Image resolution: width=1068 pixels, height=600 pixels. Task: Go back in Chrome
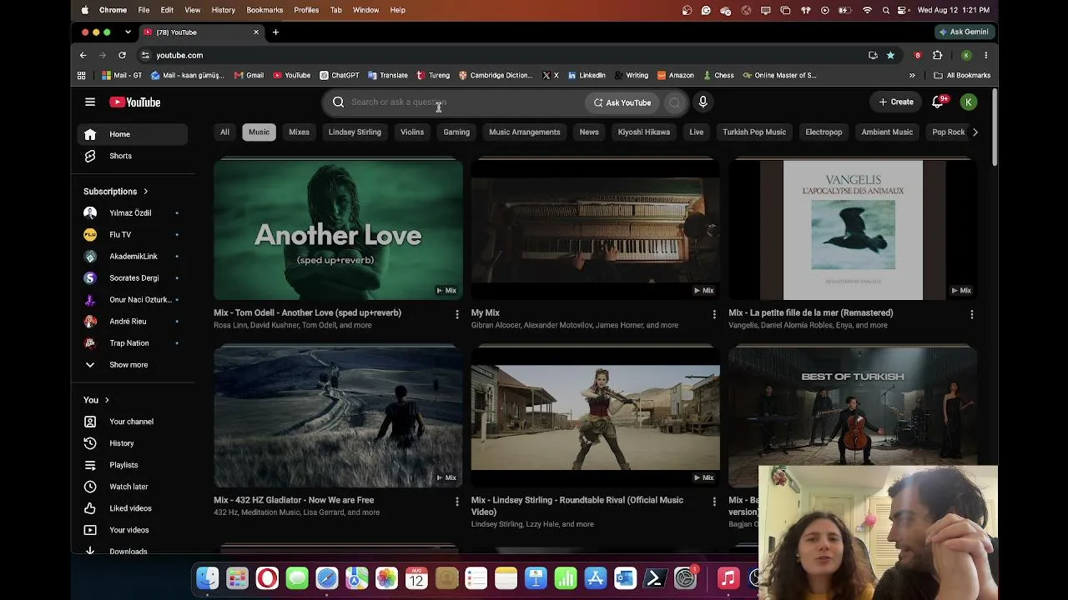click(83, 55)
